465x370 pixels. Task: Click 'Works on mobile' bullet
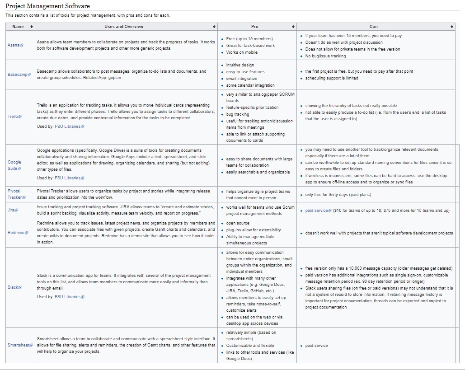pyautogui.click(x=242, y=52)
